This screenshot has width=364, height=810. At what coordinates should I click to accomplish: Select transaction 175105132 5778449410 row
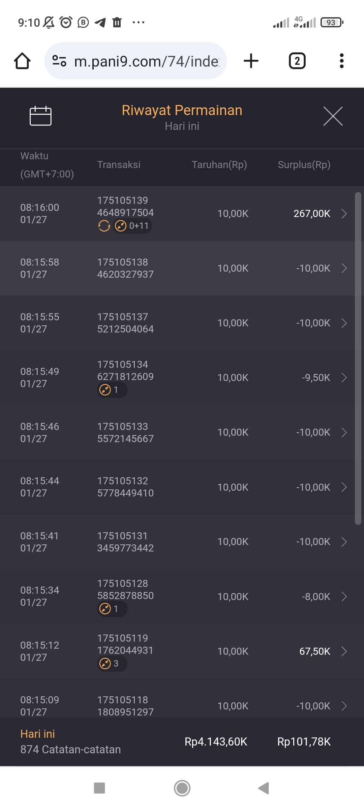click(x=125, y=487)
